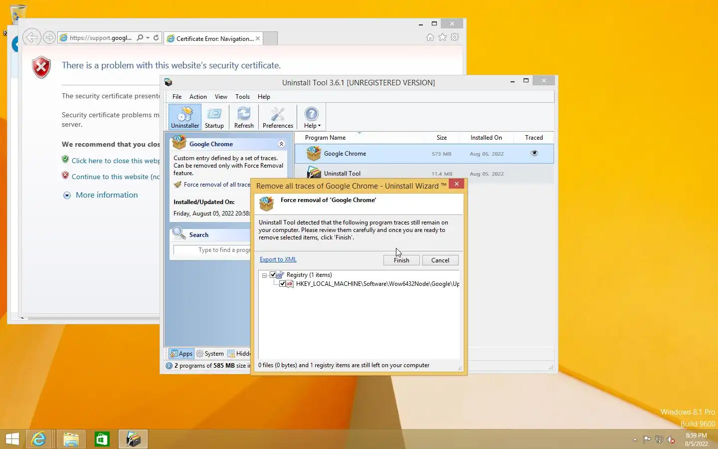Open a new tab in Internet Explorer
Screen dimensions: 718x449
pyautogui.click(x=270, y=38)
